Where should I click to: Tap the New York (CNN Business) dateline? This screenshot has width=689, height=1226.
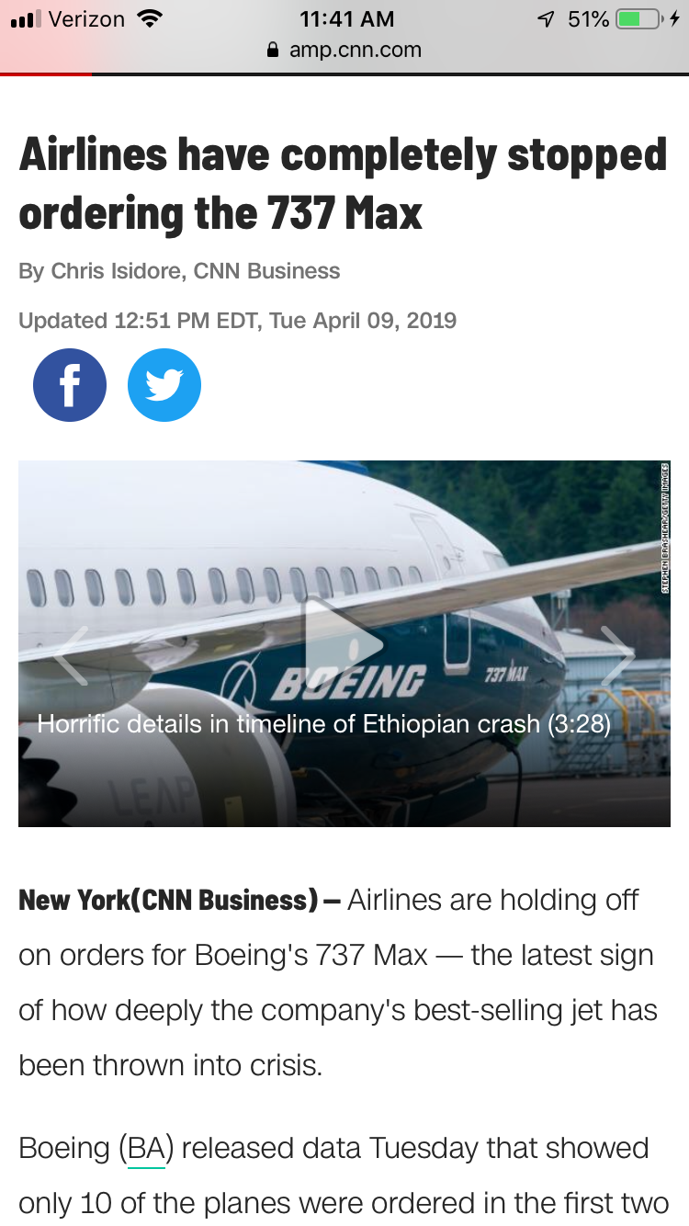tap(179, 900)
